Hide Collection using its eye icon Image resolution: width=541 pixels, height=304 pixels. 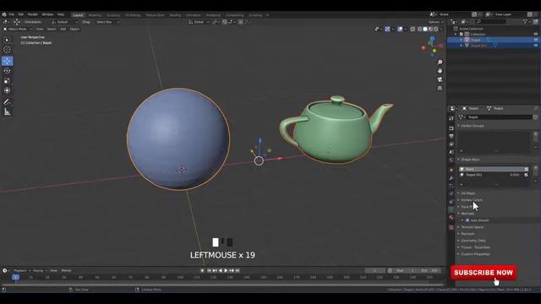(536, 34)
